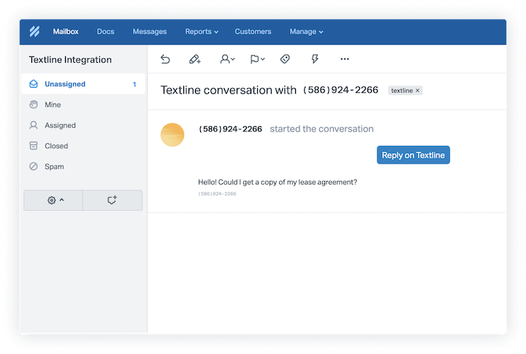Open the more options ellipsis

[345, 59]
